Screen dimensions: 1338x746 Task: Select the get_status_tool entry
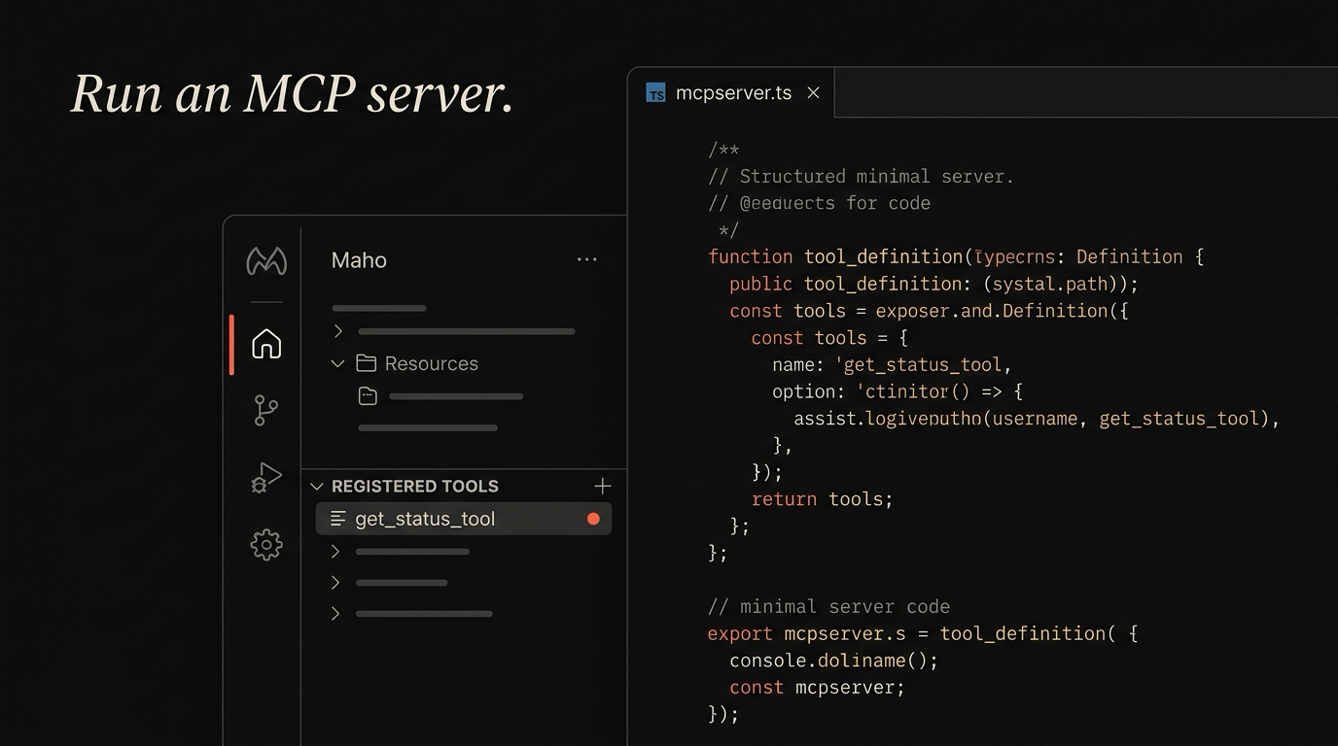[x=464, y=519]
